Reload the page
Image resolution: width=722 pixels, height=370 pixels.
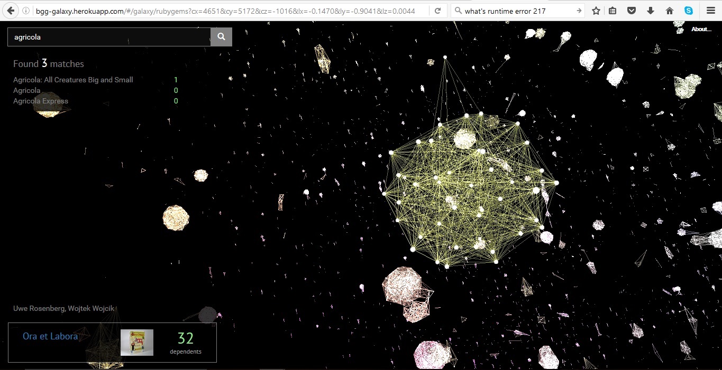(x=437, y=10)
